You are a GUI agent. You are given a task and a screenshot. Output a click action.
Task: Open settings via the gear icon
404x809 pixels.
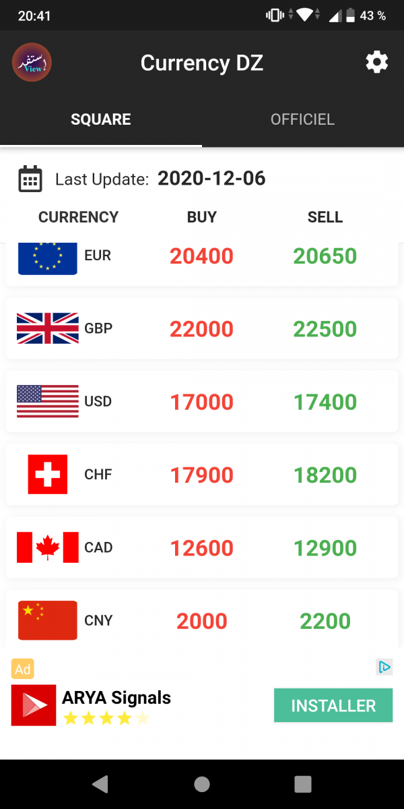(377, 63)
